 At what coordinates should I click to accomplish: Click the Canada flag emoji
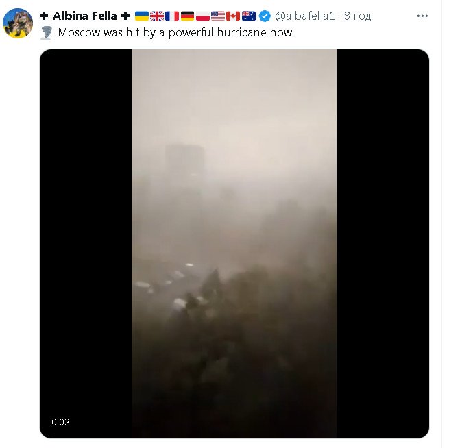233,16
